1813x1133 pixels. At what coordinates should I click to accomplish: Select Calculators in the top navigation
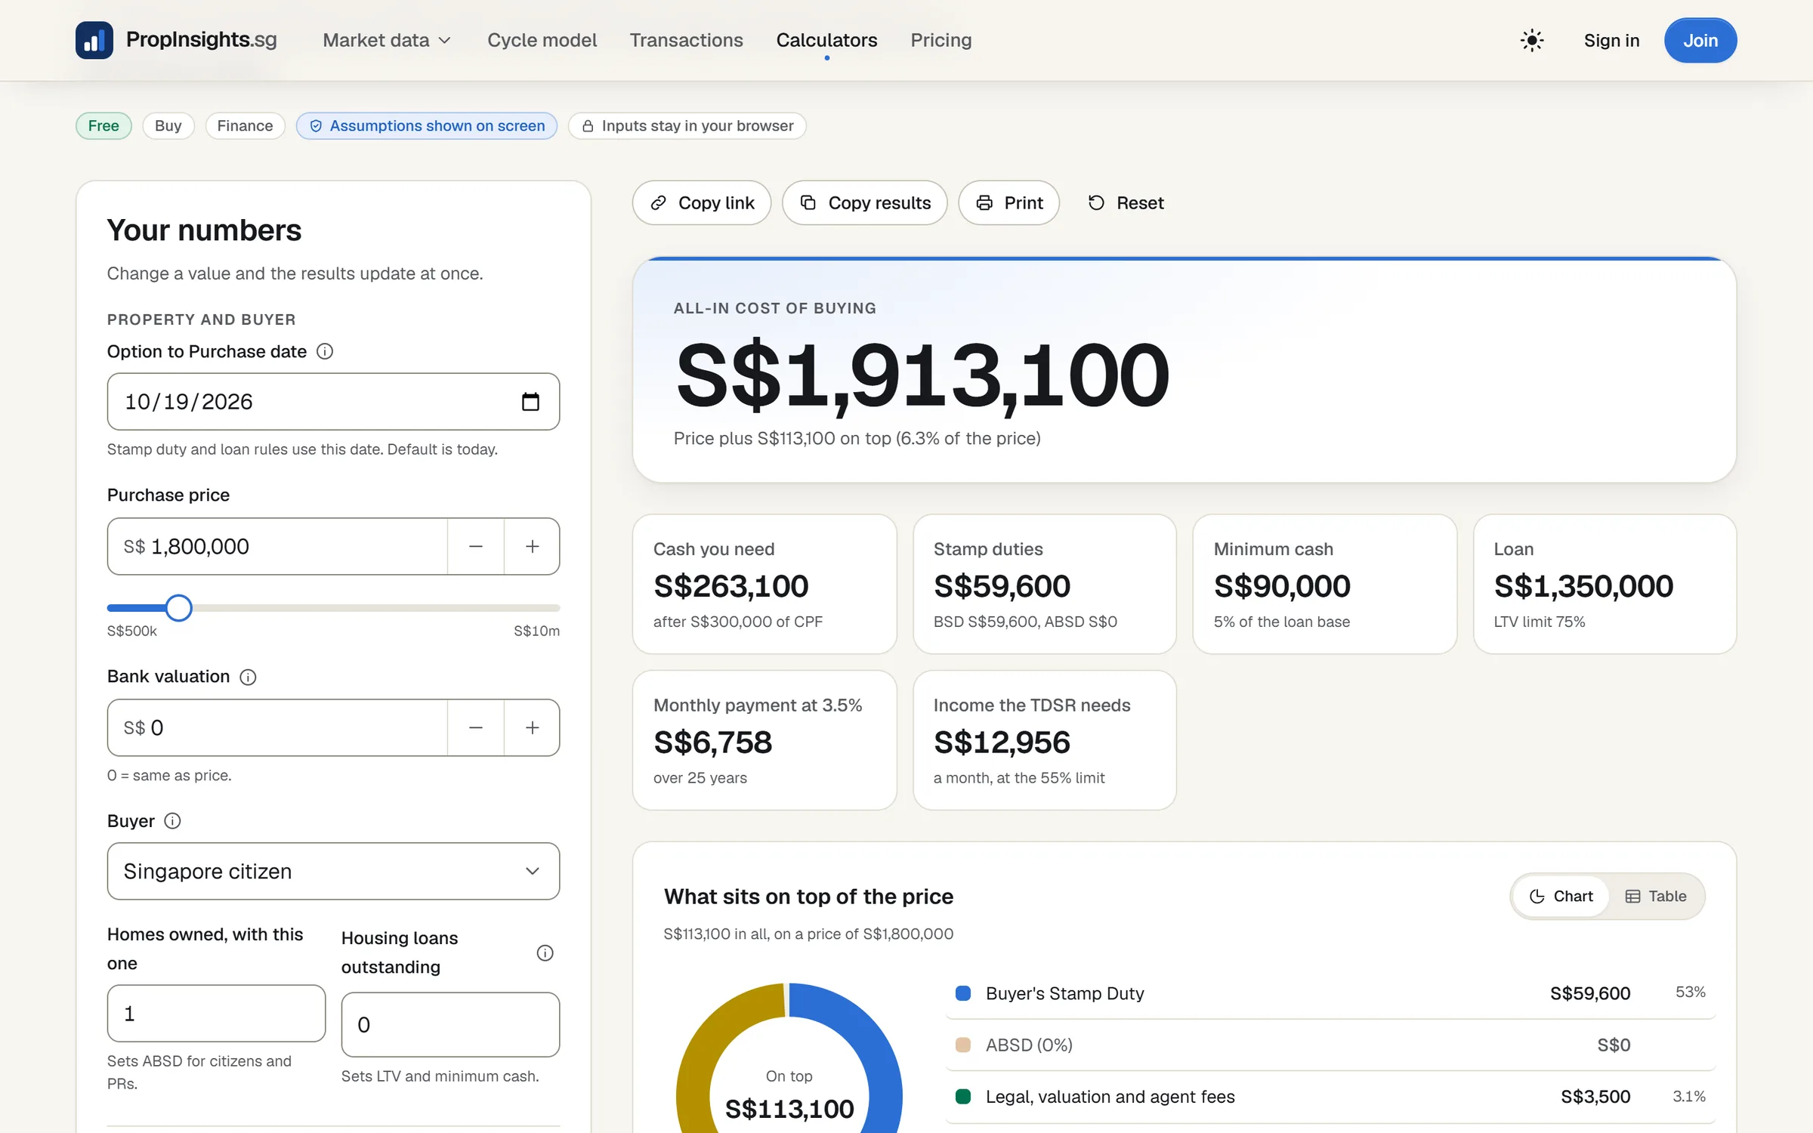tap(826, 40)
